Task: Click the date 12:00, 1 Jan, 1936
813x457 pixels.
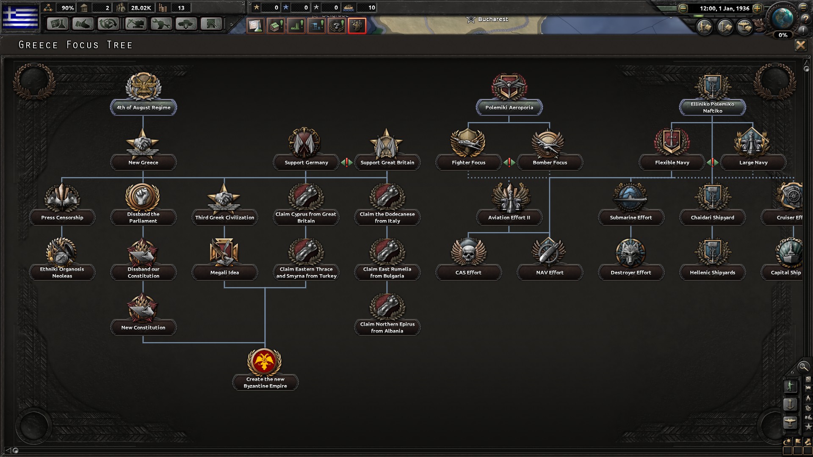Action: 724,8
